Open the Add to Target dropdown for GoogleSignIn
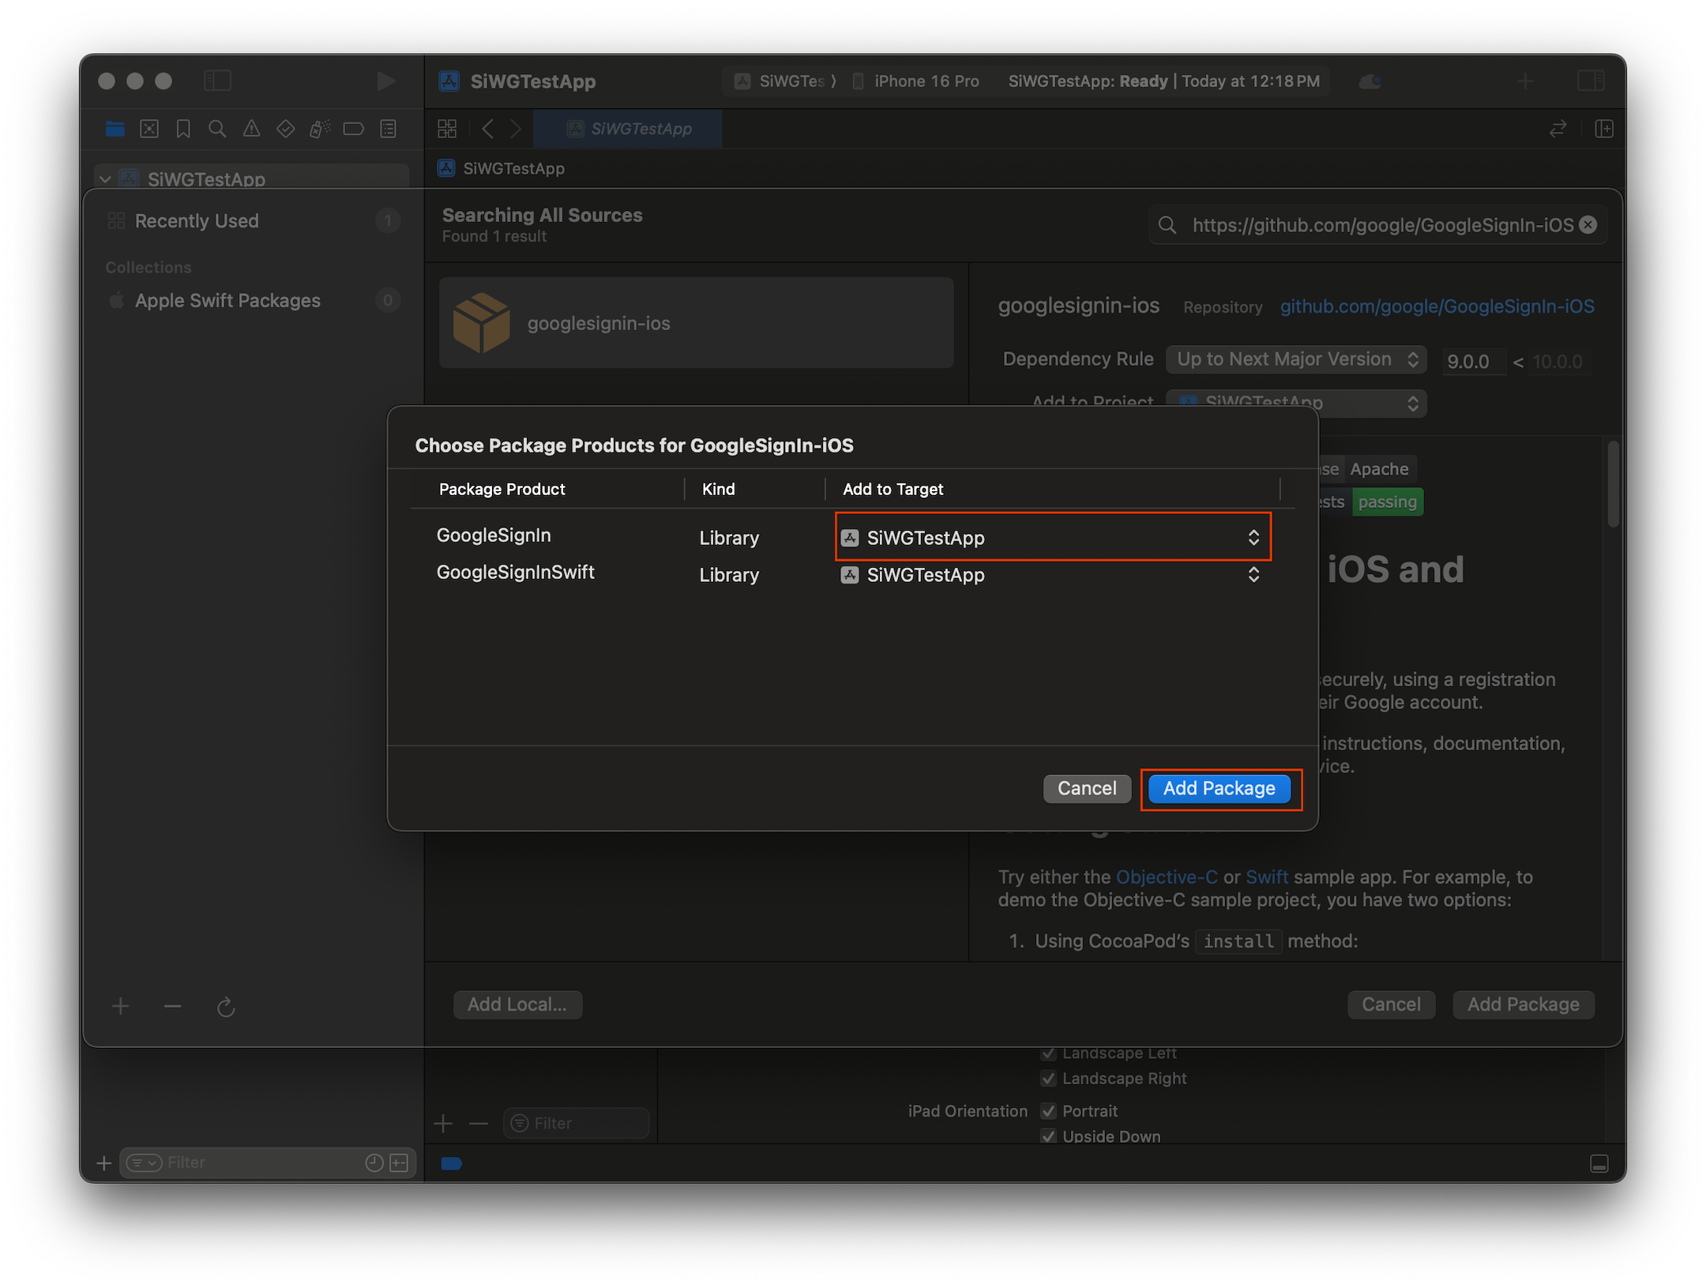Screen dimensions: 1706x1288 tap(1052, 538)
